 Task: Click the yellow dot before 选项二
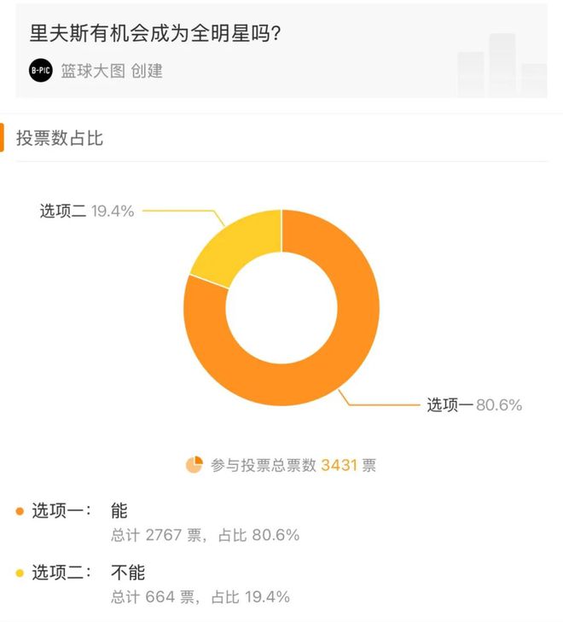(x=20, y=573)
